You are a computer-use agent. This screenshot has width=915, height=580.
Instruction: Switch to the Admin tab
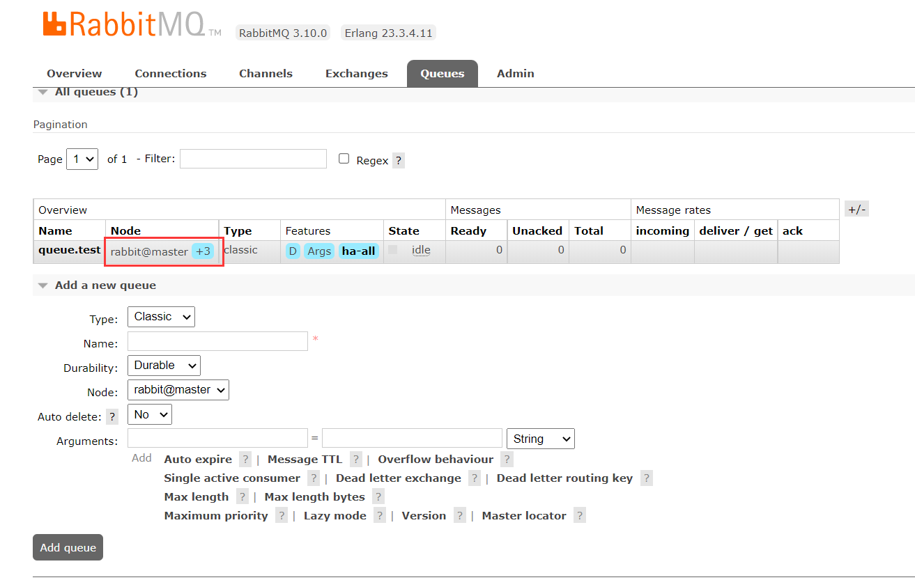pos(516,74)
